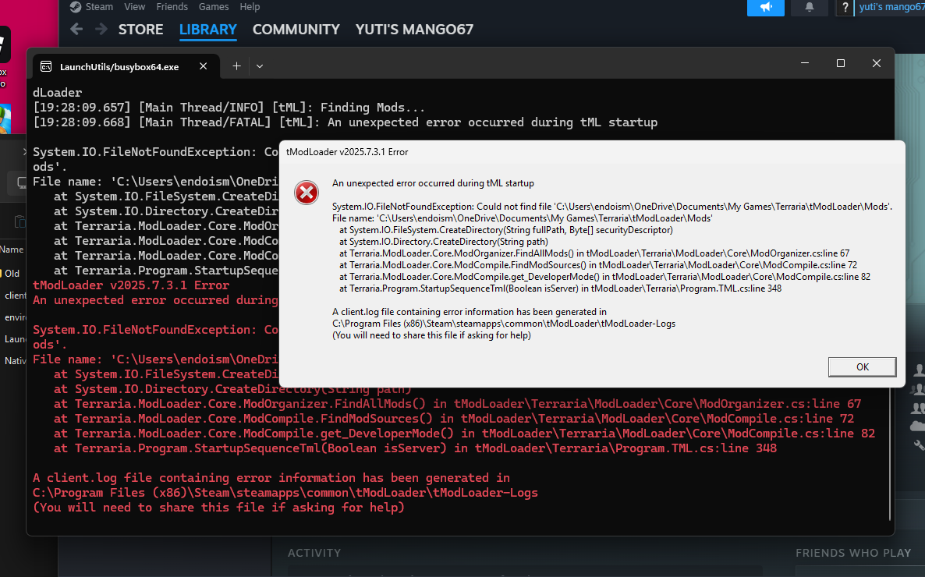Click the FRIENDS WHO PLAY heading
The image size is (925, 577).
coord(853,553)
